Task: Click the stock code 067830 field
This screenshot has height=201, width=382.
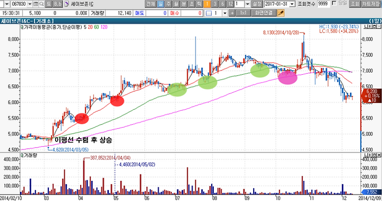Action: (19, 4)
